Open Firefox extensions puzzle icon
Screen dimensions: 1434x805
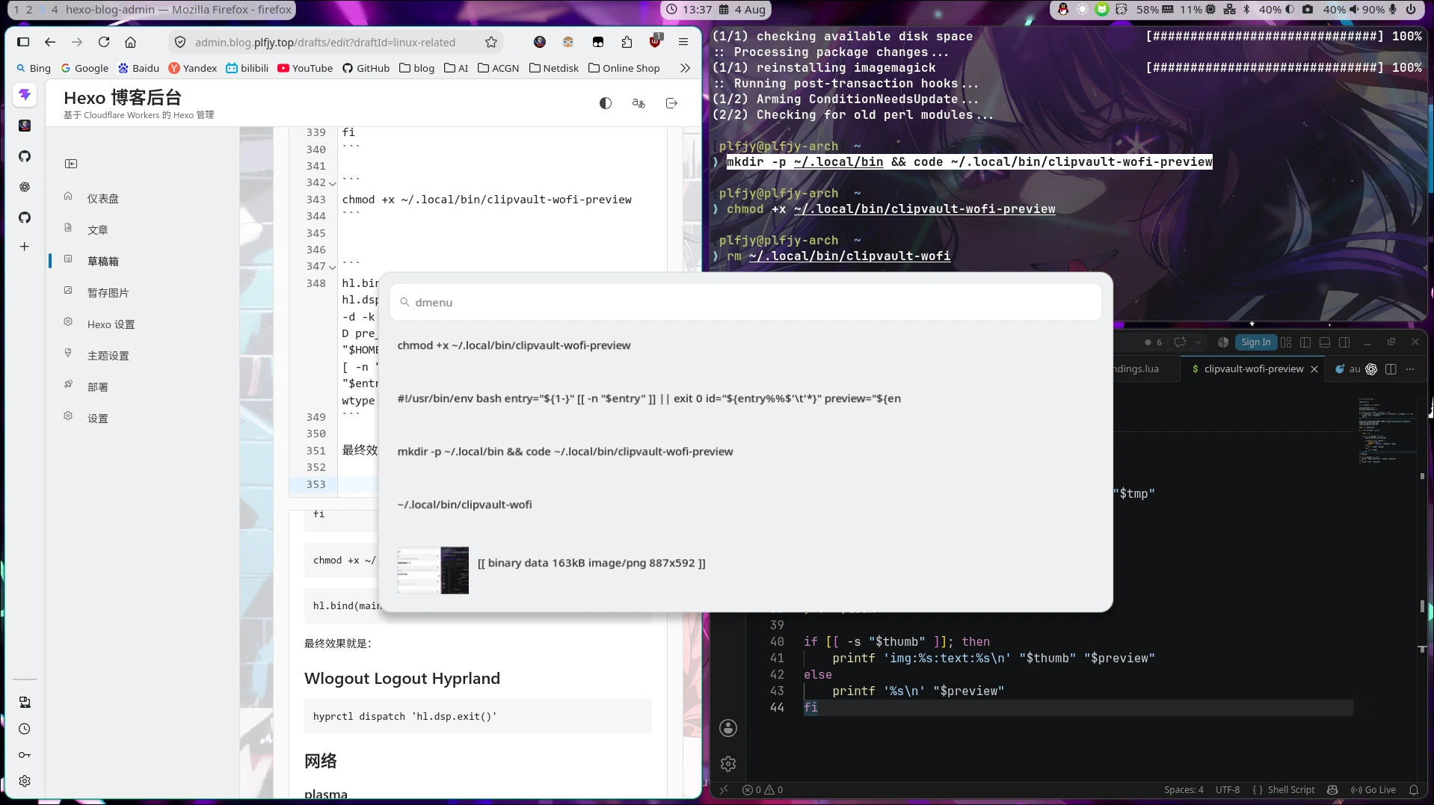[627, 42]
